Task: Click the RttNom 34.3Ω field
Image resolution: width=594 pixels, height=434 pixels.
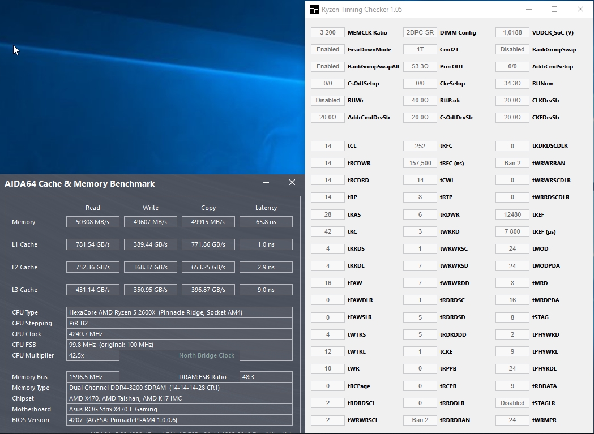Action: click(512, 83)
